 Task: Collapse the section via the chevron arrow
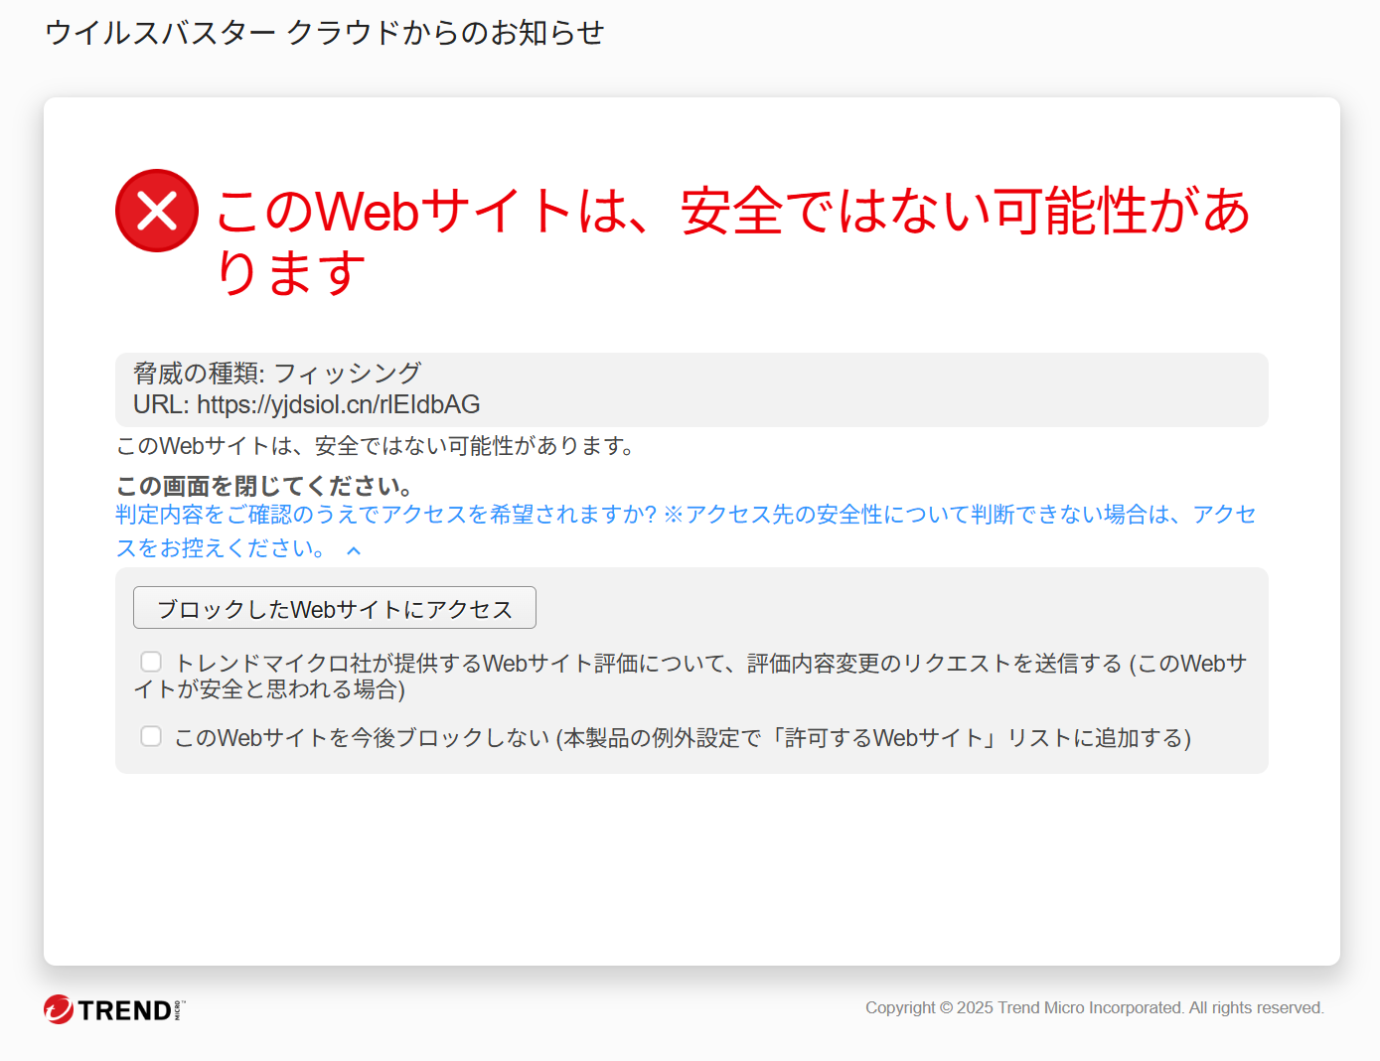pos(354,550)
